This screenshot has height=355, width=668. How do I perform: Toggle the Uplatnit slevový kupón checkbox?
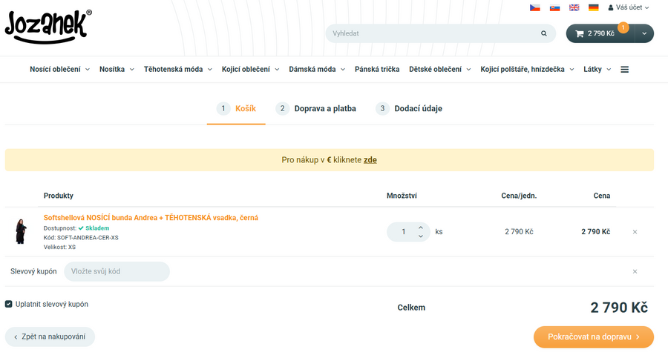pyautogui.click(x=9, y=304)
